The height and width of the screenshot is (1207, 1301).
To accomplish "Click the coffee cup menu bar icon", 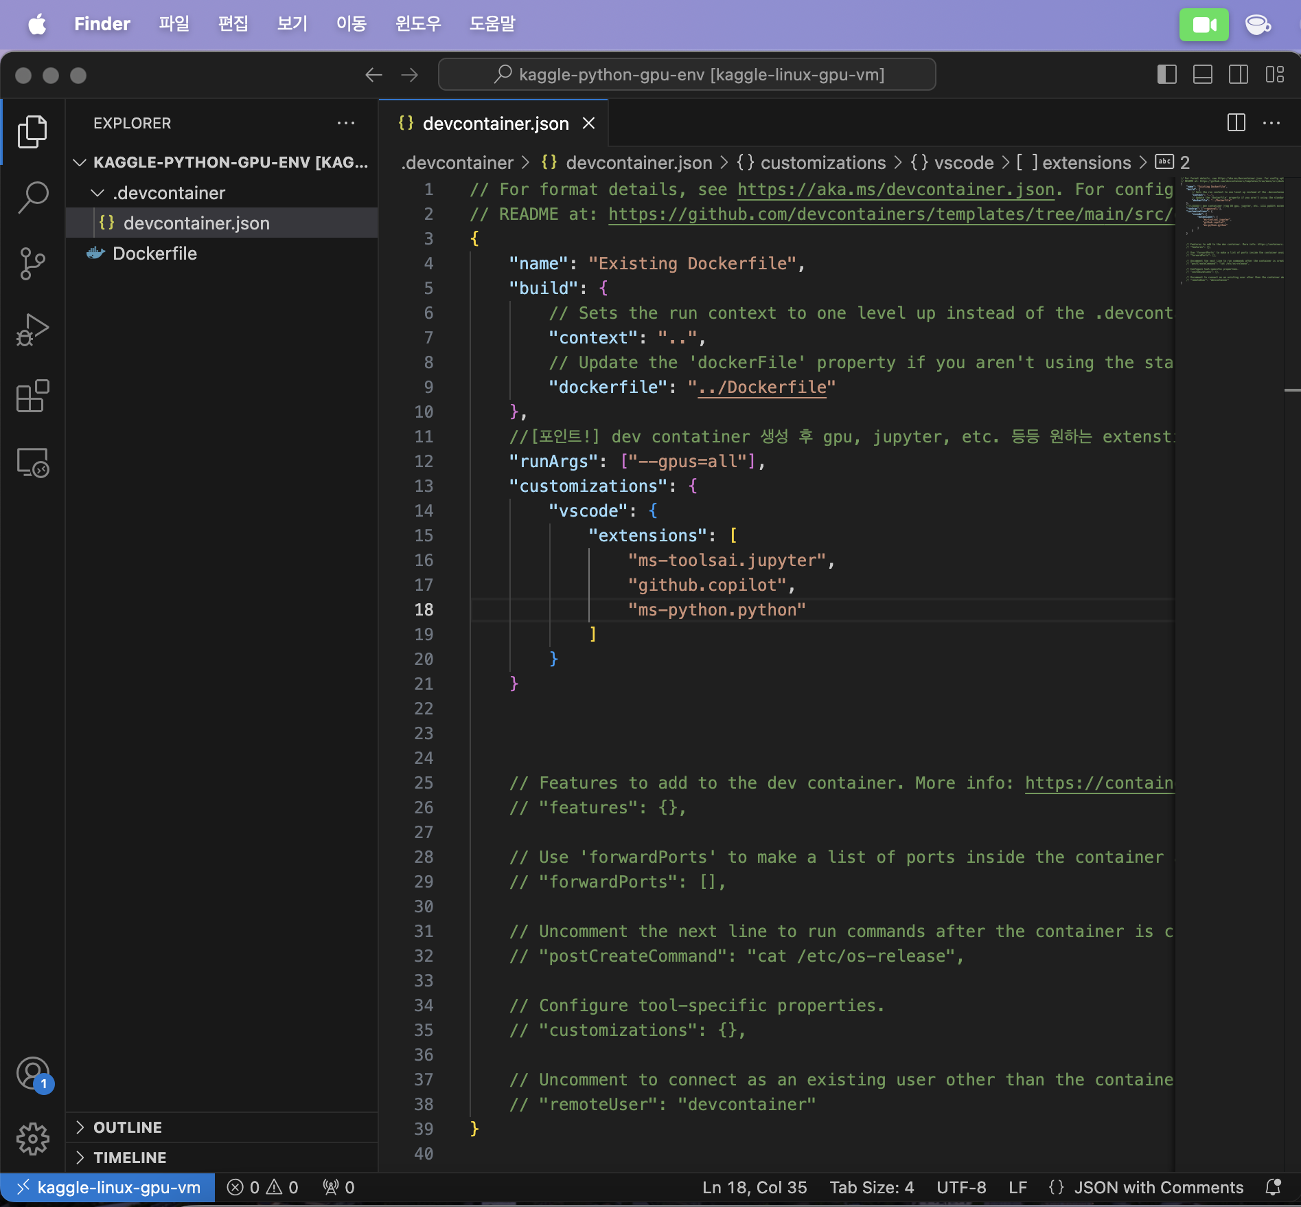I will [1258, 25].
